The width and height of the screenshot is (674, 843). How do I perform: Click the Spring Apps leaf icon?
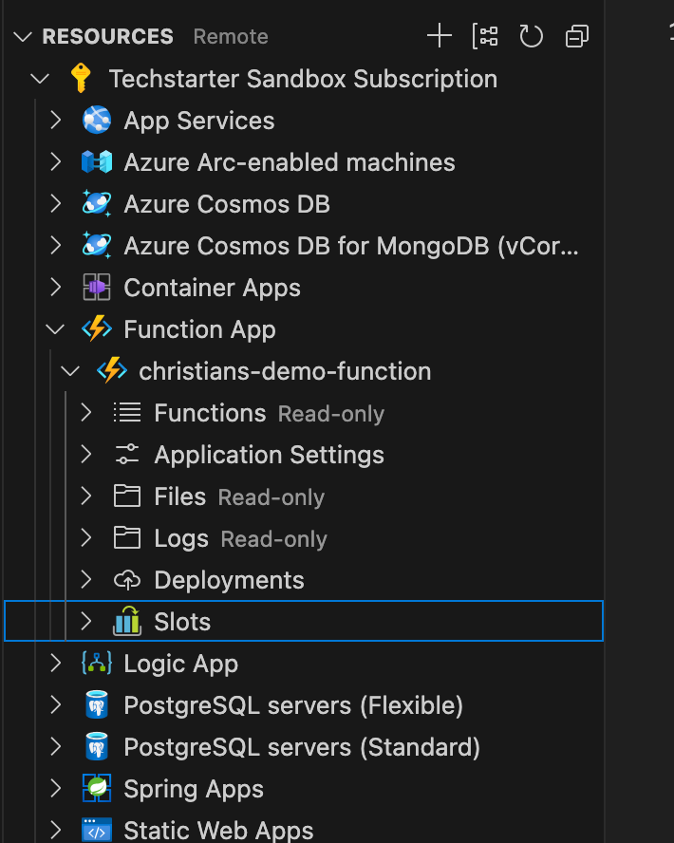pyautogui.click(x=97, y=789)
